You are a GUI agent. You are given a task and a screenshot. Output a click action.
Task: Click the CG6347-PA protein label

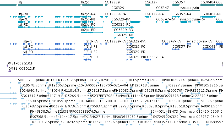point(171,41)
